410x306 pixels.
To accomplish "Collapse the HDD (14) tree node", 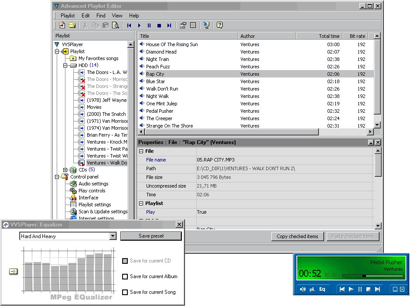I will point(65,65).
